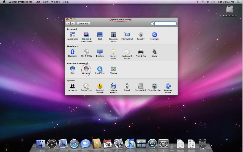
Task: Open Desktop & Screen Saver preferences
Action: [x=86, y=37]
